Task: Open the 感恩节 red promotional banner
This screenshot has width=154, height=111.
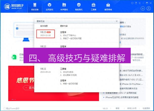Action: coord(53,83)
